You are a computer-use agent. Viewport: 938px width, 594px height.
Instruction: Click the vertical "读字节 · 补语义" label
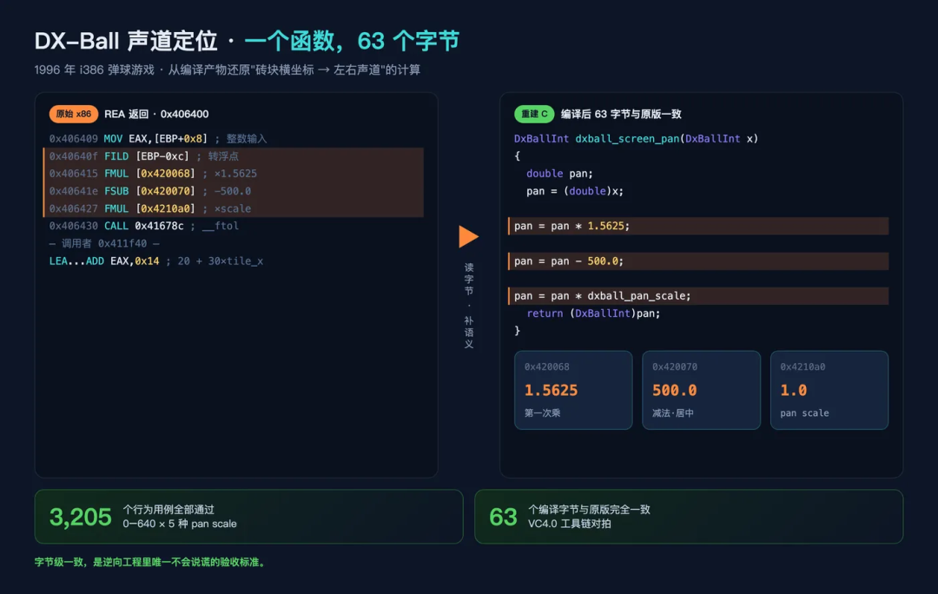469,305
